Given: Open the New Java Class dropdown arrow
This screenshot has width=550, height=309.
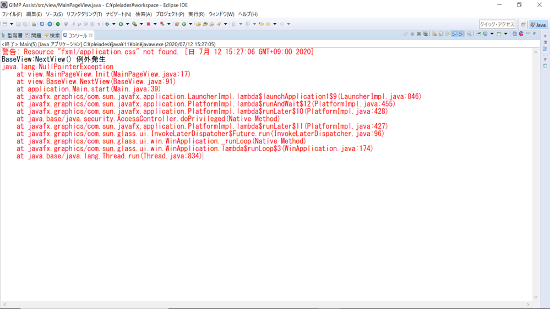Looking at the screenshot, I should 190,24.
